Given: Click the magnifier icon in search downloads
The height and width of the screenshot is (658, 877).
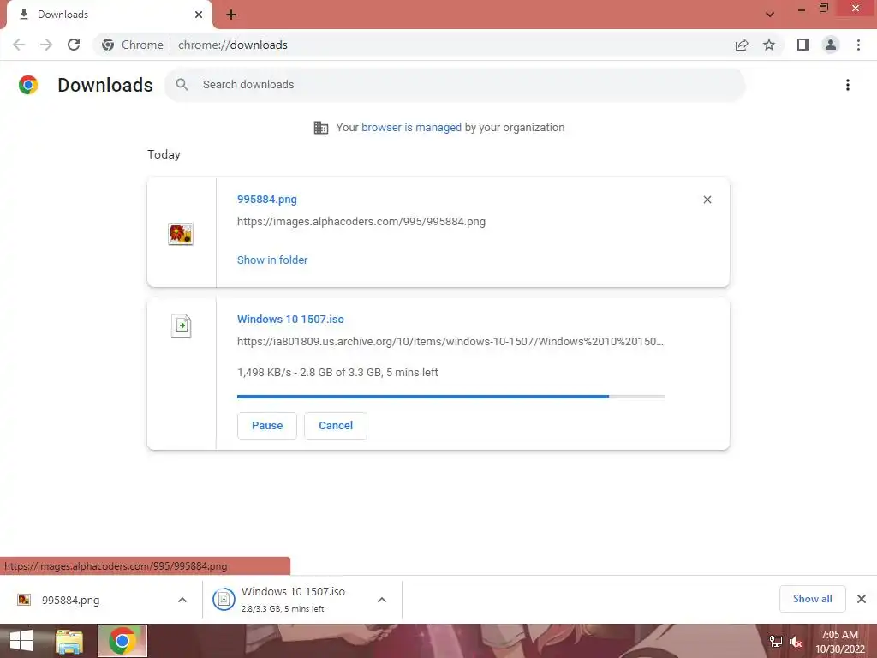Looking at the screenshot, I should coord(182,85).
